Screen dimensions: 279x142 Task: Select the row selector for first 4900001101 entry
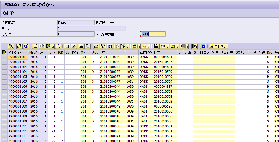pyautogui.click(x=4, y=57)
